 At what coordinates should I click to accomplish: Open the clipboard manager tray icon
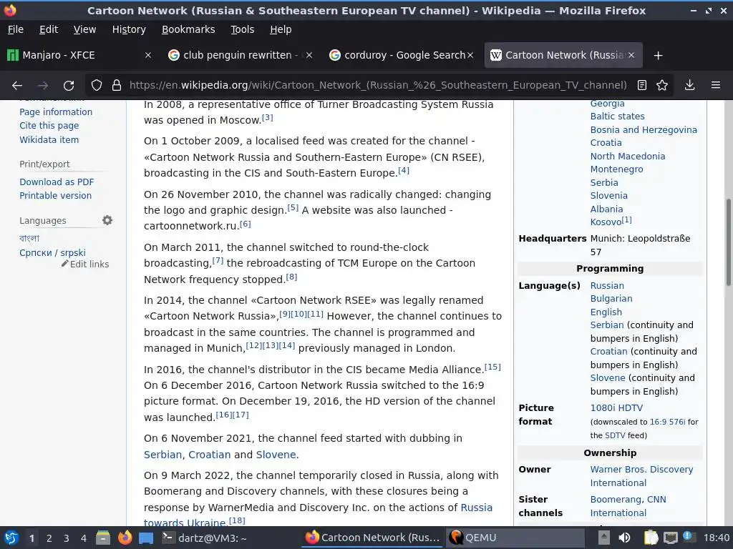(651, 538)
